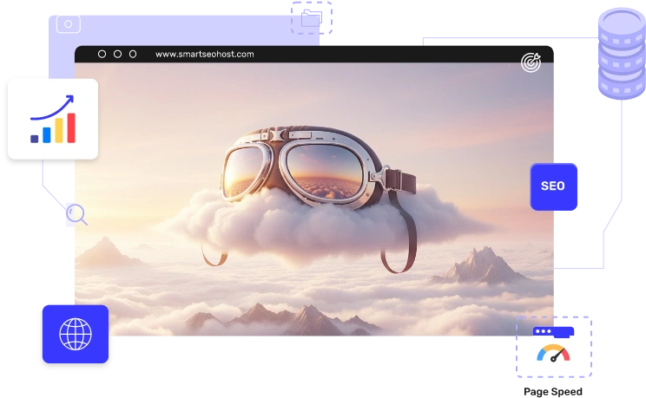The height and width of the screenshot is (398, 646).
Task: Open the speedometer gauge icon
Action: point(554,355)
